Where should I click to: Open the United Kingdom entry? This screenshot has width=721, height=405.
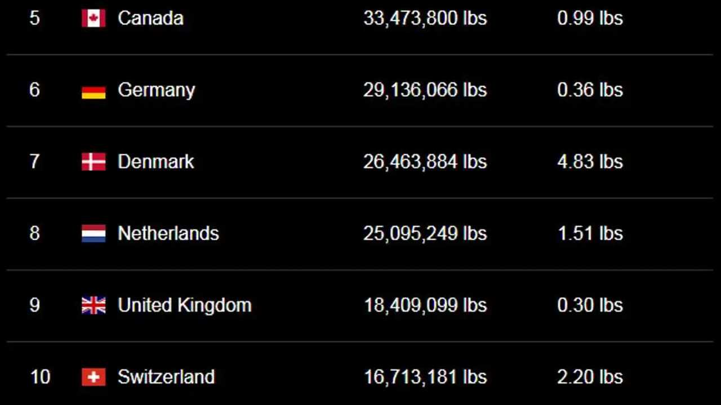click(184, 306)
